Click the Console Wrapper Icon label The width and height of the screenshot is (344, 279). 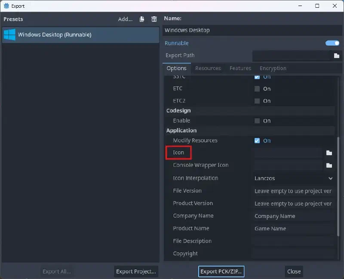[200, 165]
